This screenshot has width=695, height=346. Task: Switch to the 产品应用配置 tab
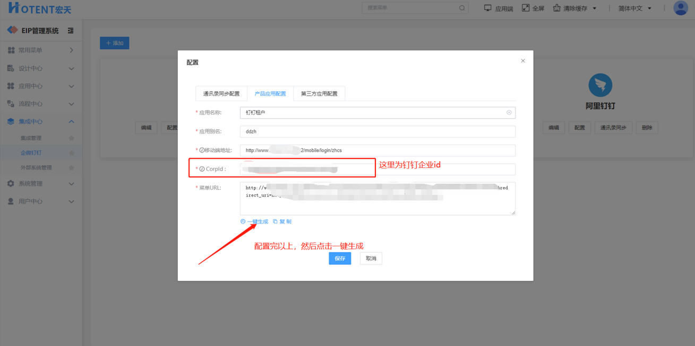pos(270,94)
